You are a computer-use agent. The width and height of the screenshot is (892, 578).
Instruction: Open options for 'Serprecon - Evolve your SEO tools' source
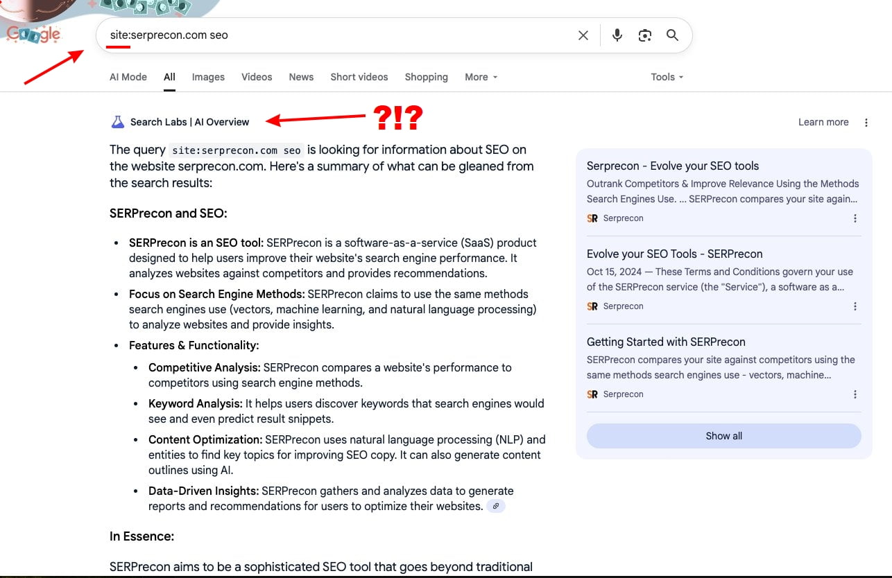855,218
